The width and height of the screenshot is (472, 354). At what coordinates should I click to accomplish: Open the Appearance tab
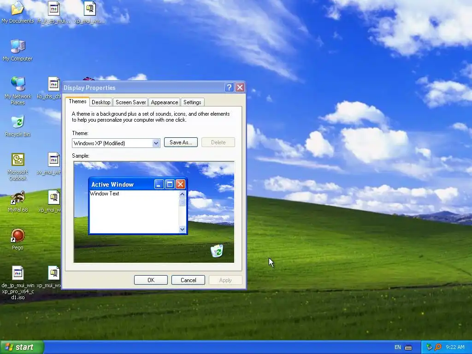pyautogui.click(x=165, y=102)
